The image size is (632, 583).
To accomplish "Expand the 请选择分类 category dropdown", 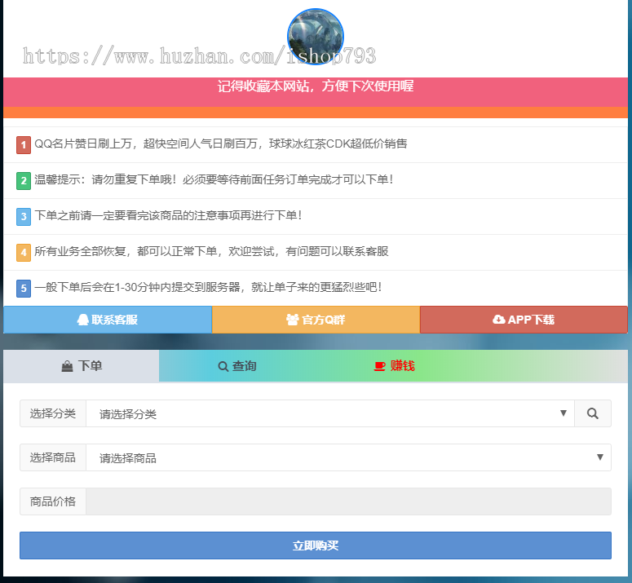I will pyautogui.click(x=326, y=413).
